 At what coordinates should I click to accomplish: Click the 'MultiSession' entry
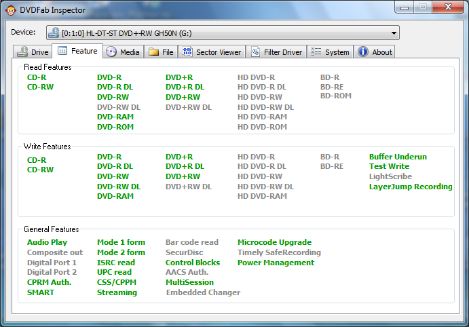click(x=189, y=282)
